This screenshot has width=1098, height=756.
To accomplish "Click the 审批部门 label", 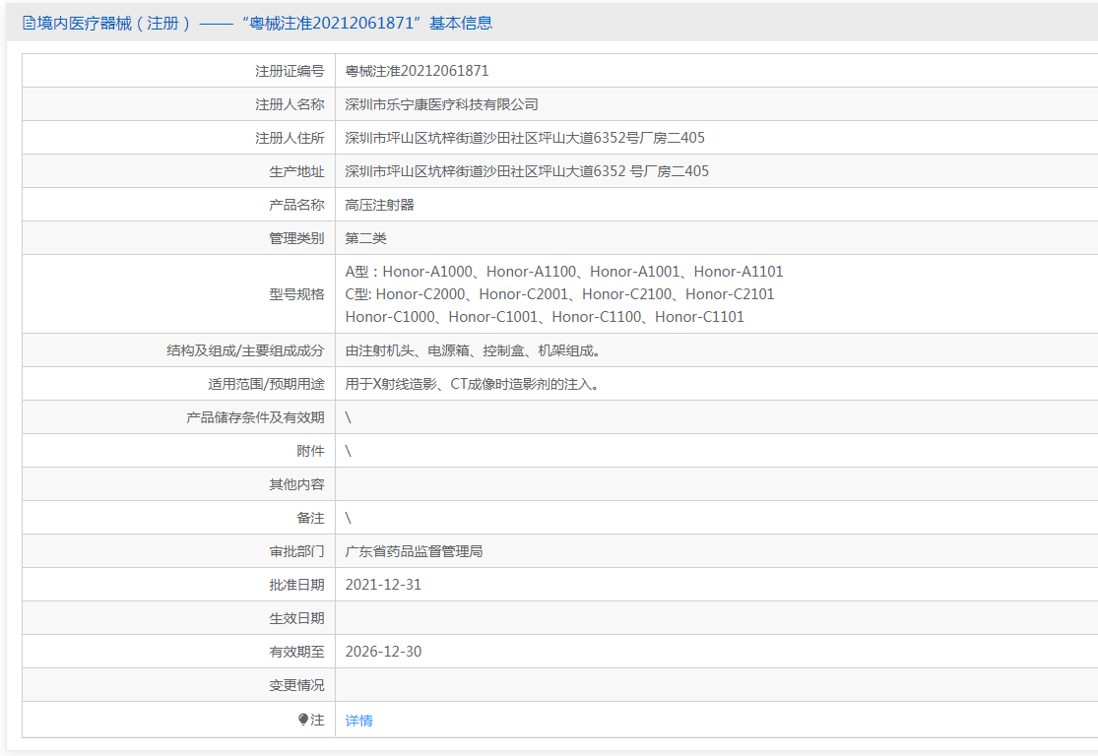I will tap(297, 551).
